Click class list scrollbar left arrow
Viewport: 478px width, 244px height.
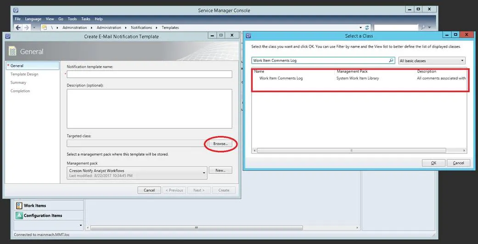[254, 150]
